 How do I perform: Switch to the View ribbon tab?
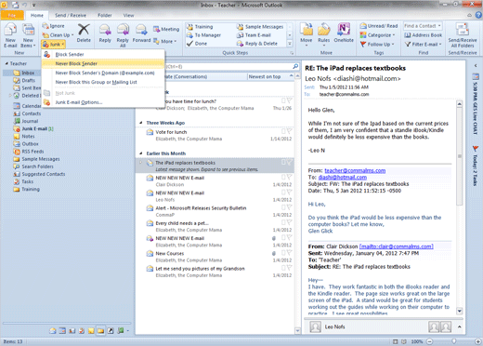[128, 15]
